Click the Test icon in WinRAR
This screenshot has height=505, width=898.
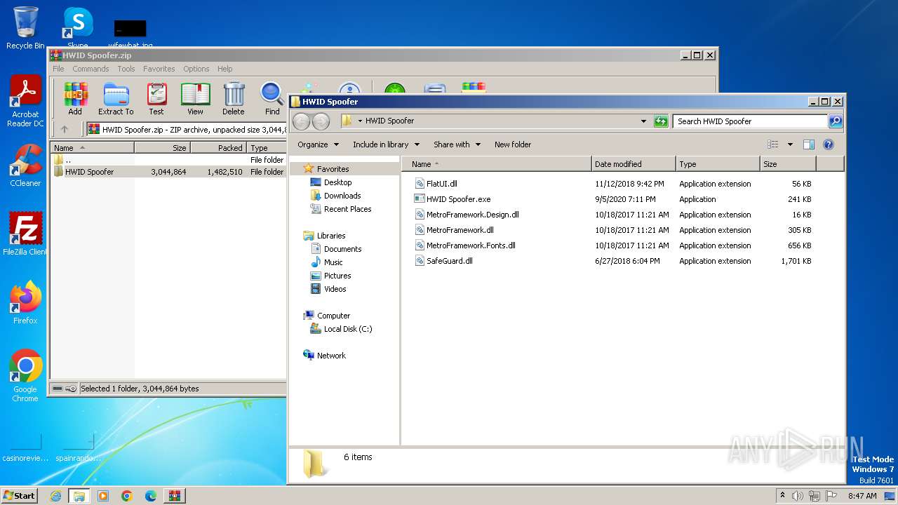[156, 98]
